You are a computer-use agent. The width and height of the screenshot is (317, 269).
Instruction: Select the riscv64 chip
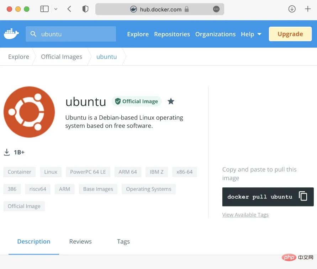coord(38,189)
